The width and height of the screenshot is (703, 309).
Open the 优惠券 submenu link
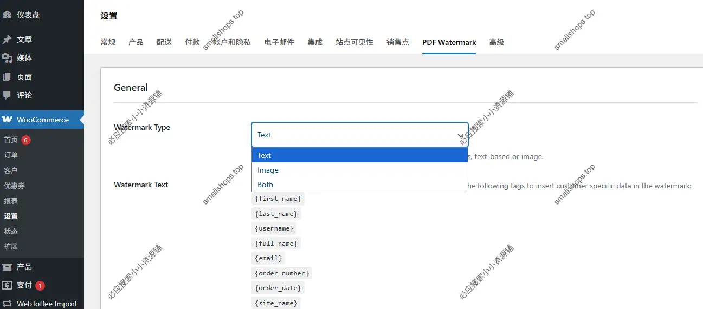coord(15,186)
